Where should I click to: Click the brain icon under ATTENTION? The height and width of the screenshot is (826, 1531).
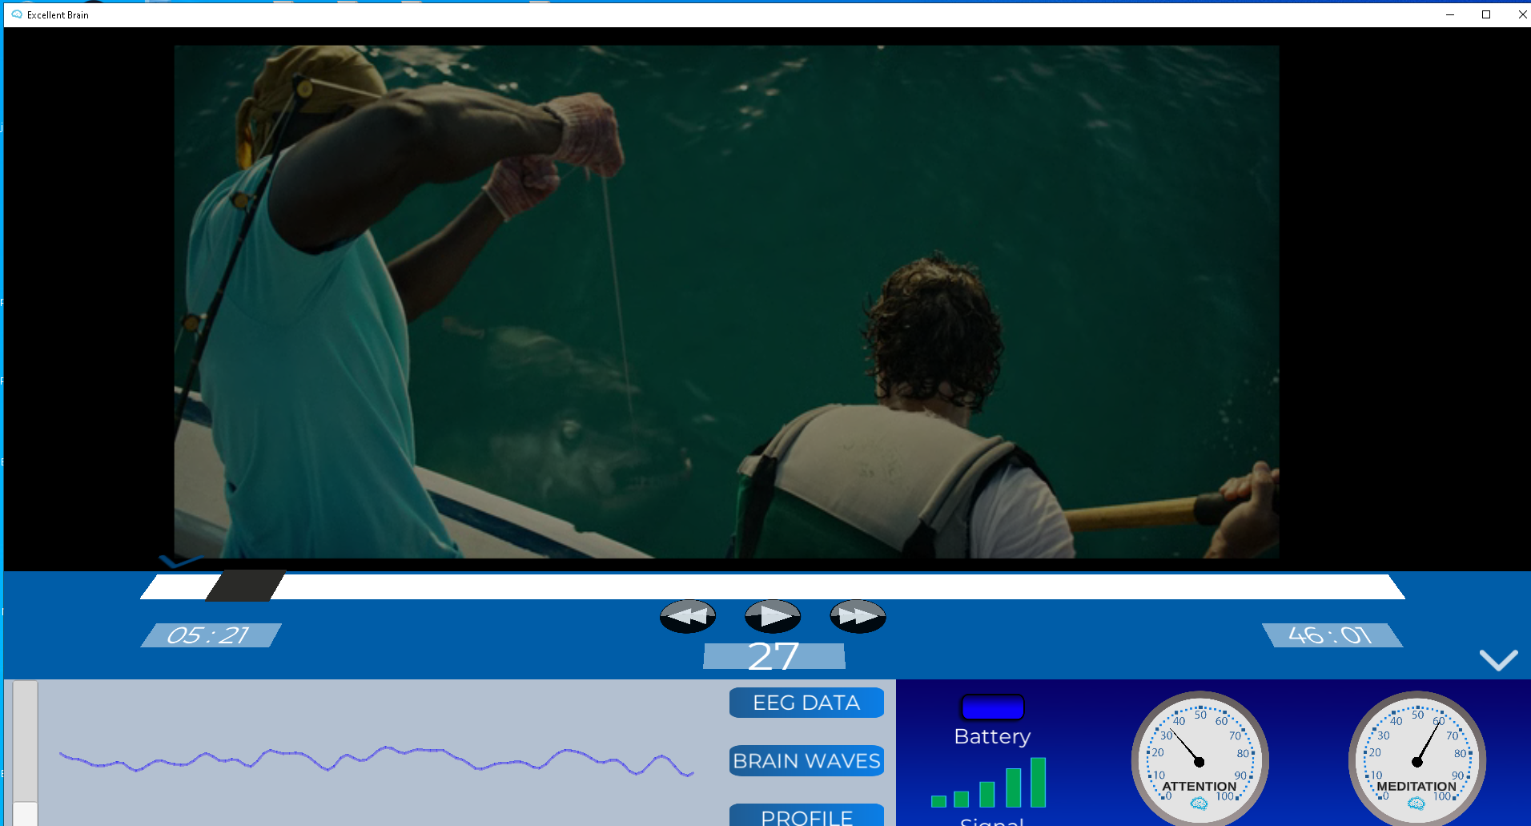click(1199, 804)
